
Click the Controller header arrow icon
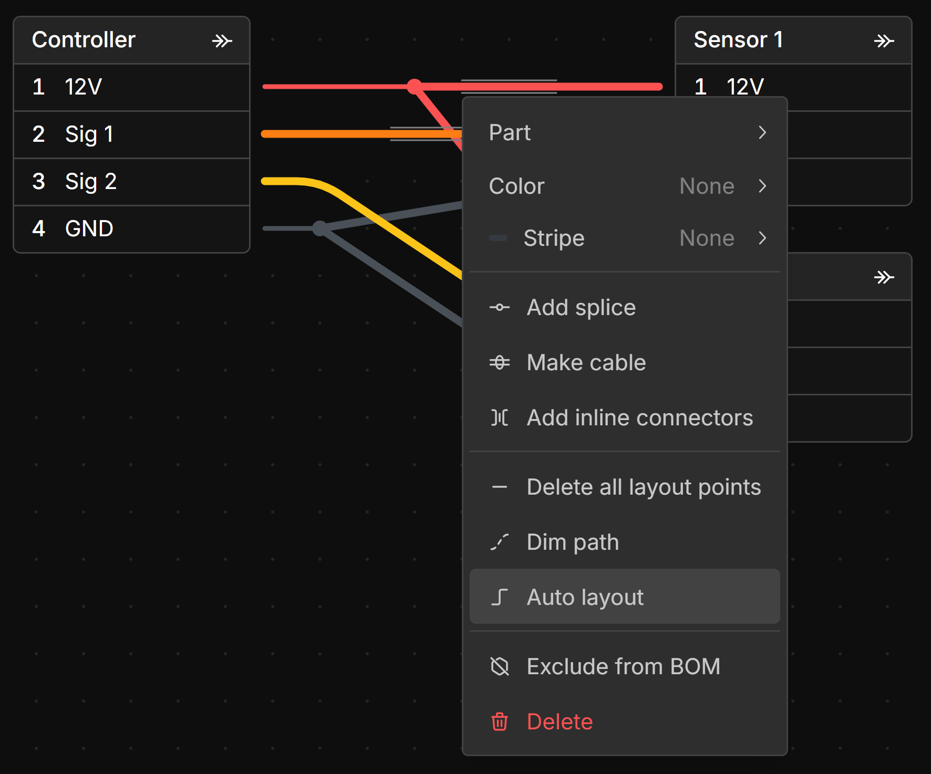point(222,41)
